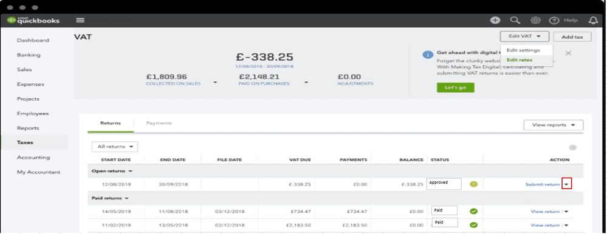Screen dimensions: 607x234
Task: Open Expenses in the sidebar
Action: [x=30, y=84]
